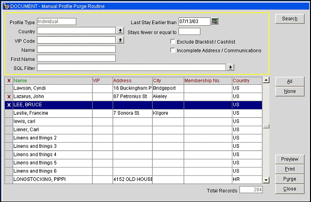Viewport: 311px width, 202px height.
Task: Unmark the X next to Lazarus, John
Action: tap(9, 97)
